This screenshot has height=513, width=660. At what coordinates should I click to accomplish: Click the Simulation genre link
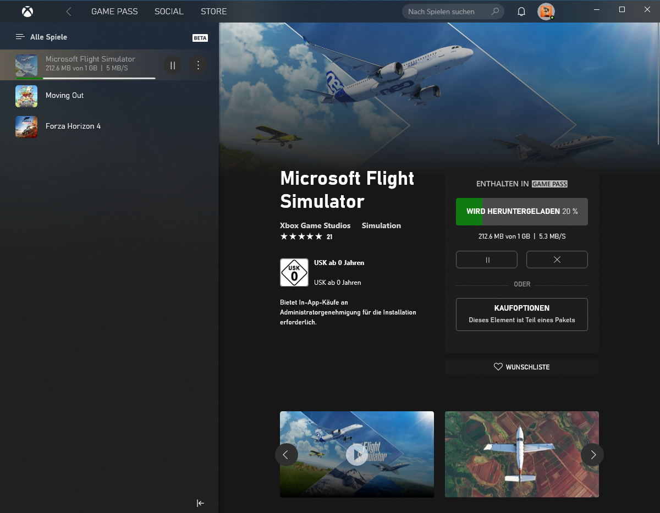(x=381, y=225)
